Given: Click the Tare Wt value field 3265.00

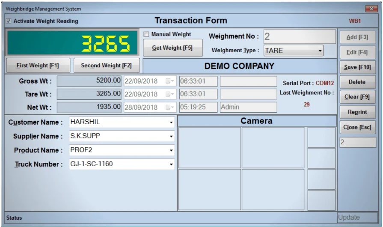Looking at the screenshot, I should (89, 94).
